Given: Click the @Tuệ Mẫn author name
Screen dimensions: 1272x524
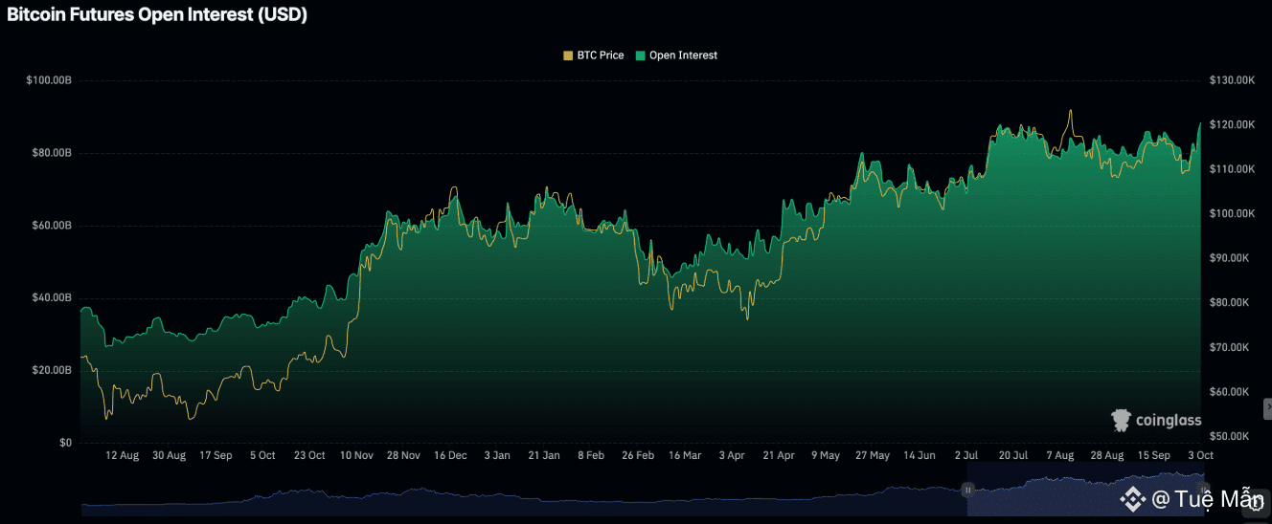Looking at the screenshot, I should point(1207,498).
